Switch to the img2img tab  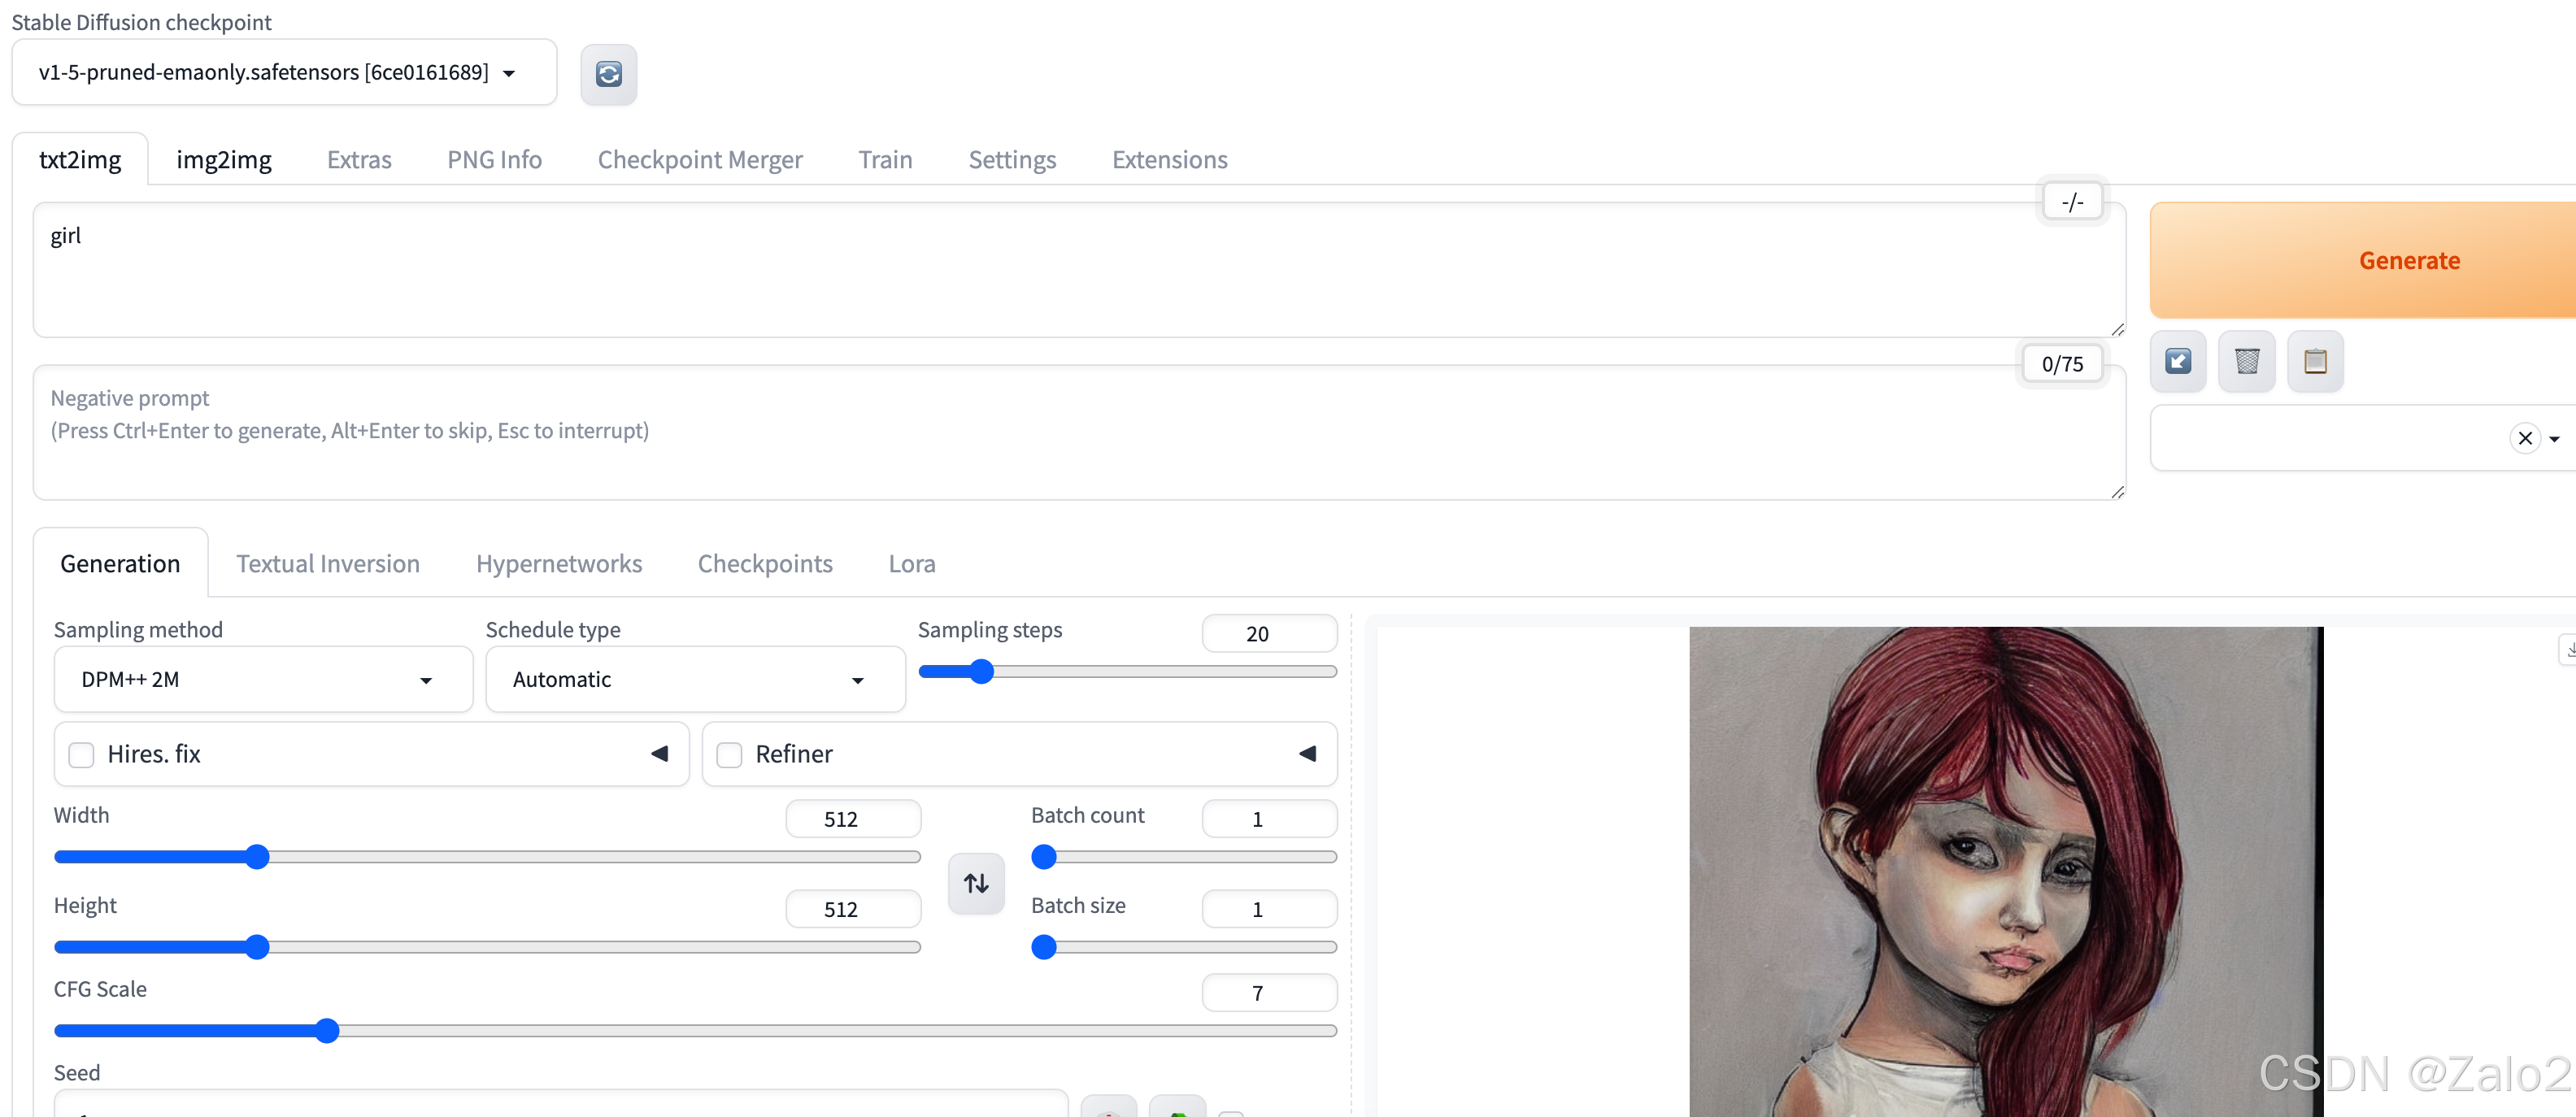[223, 160]
